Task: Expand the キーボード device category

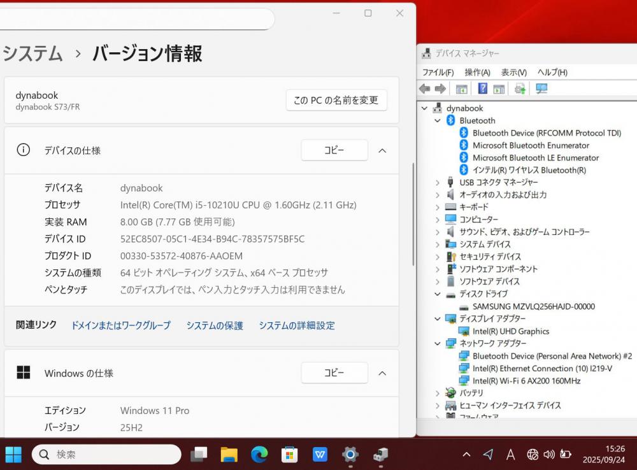Action: click(438, 207)
